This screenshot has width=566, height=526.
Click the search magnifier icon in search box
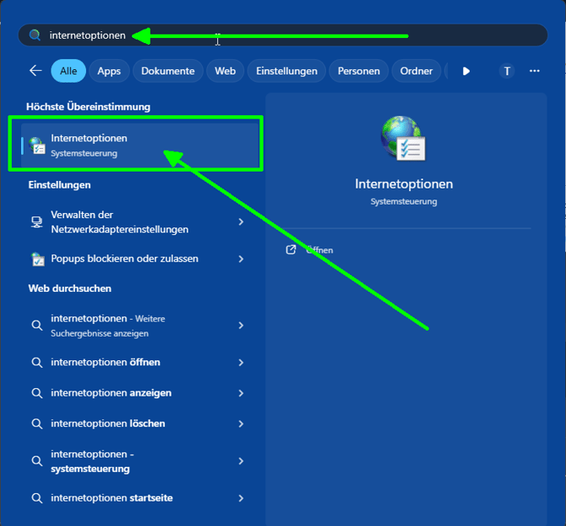tap(35, 36)
